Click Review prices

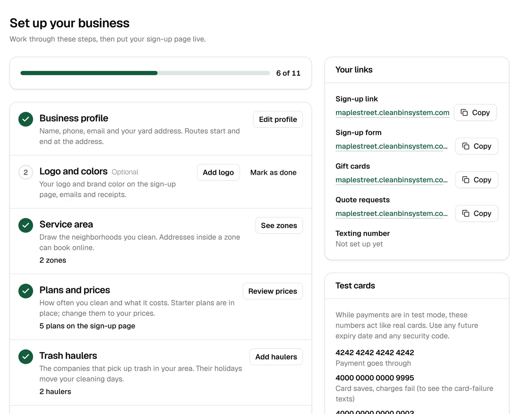point(273,291)
